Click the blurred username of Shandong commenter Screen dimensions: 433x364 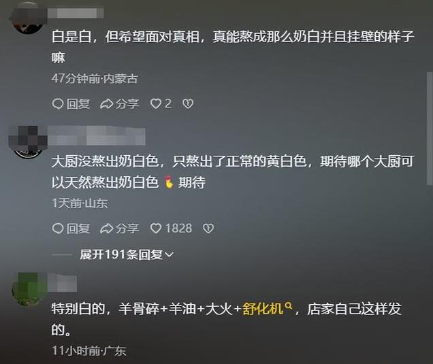click(97, 135)
